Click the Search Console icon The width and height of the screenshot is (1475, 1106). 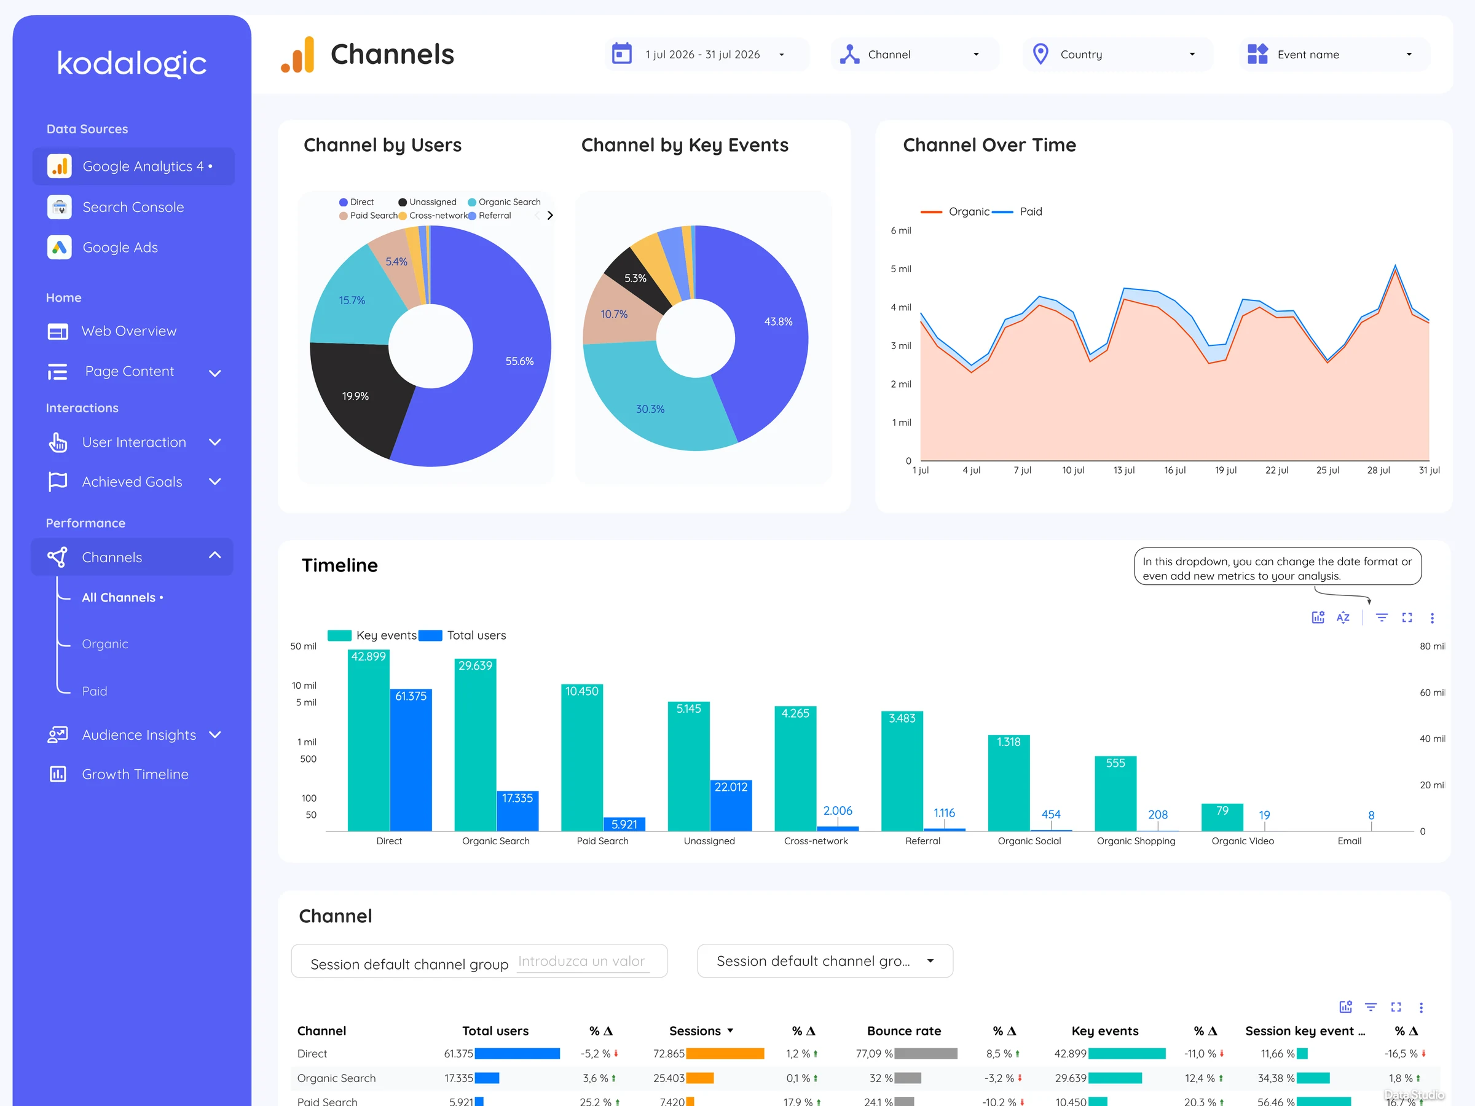click(60, 206)
